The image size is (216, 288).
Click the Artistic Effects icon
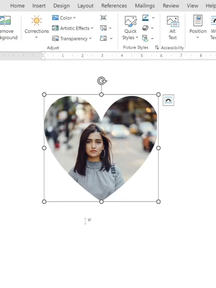[55, 28]
